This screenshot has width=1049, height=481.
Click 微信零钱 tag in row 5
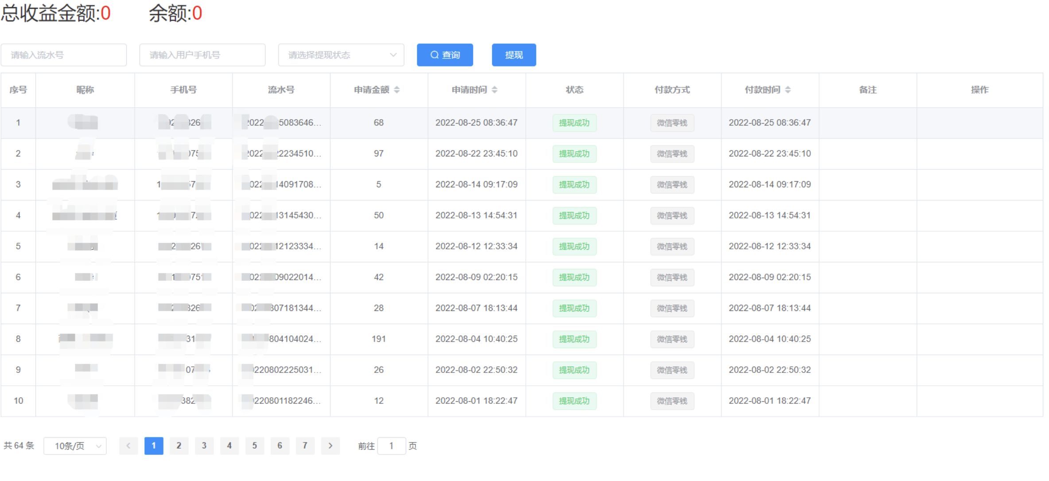pyautogui.click(x=672, y=246)
